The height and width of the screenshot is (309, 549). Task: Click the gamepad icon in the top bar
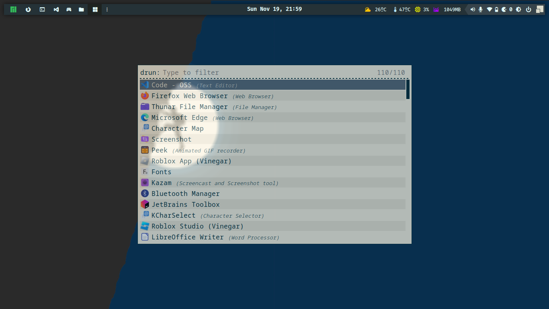69,9
